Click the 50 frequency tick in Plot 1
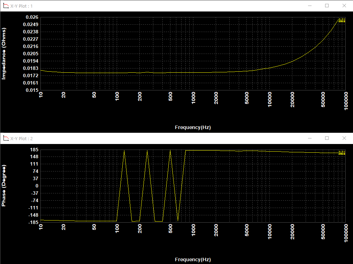The height and width of the screenshot is (264, 353). click(x=94, y=95)
